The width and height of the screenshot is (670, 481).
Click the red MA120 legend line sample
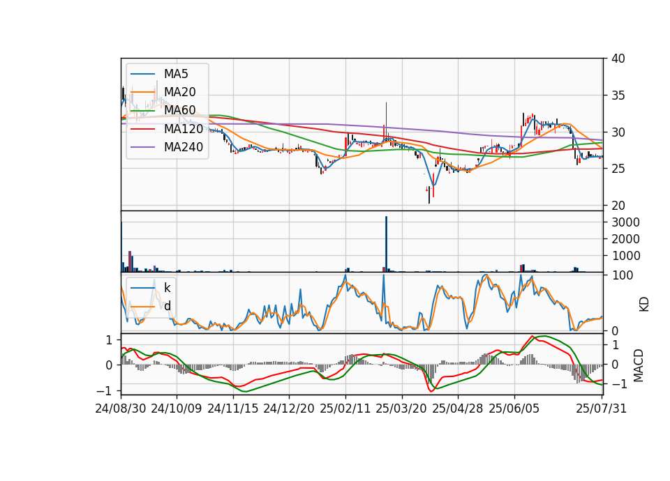142,128
